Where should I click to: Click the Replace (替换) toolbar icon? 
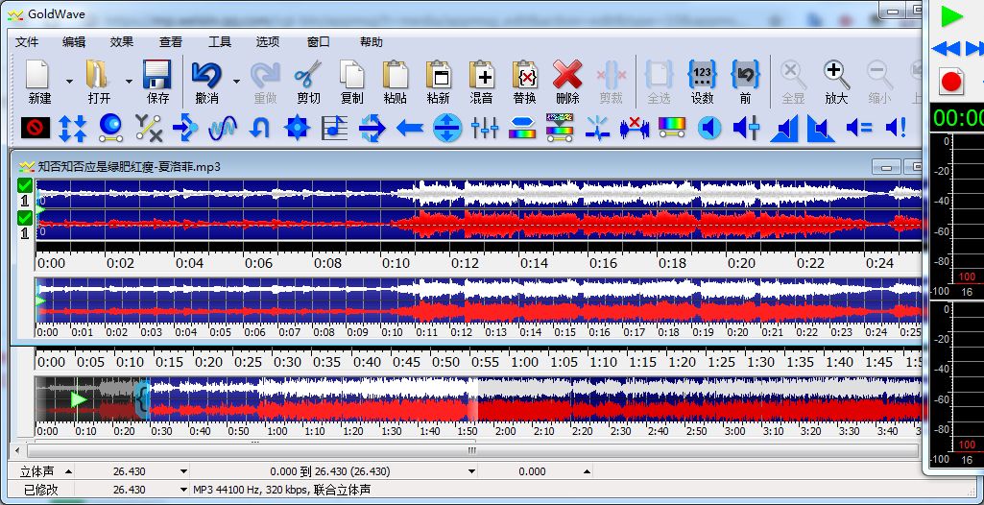coord(524,75)
